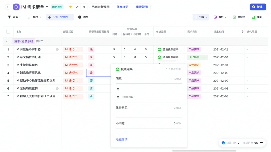Screen dimensions: 271x152
Task: Click the pencil edit view icon
Action: [77, 7]
